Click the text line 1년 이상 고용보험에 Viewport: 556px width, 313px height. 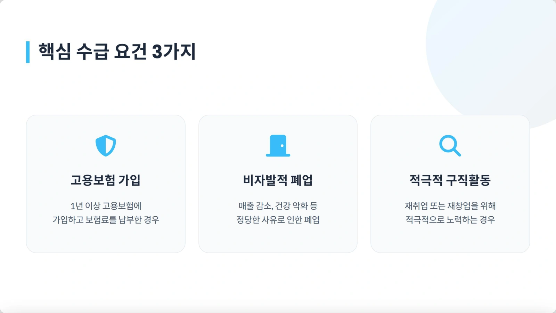pos(106,206)
